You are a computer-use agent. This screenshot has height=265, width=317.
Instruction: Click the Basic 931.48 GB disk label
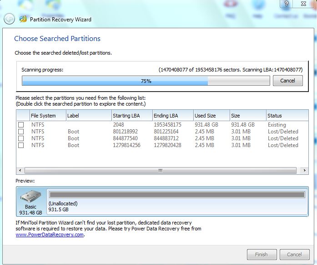30,210
